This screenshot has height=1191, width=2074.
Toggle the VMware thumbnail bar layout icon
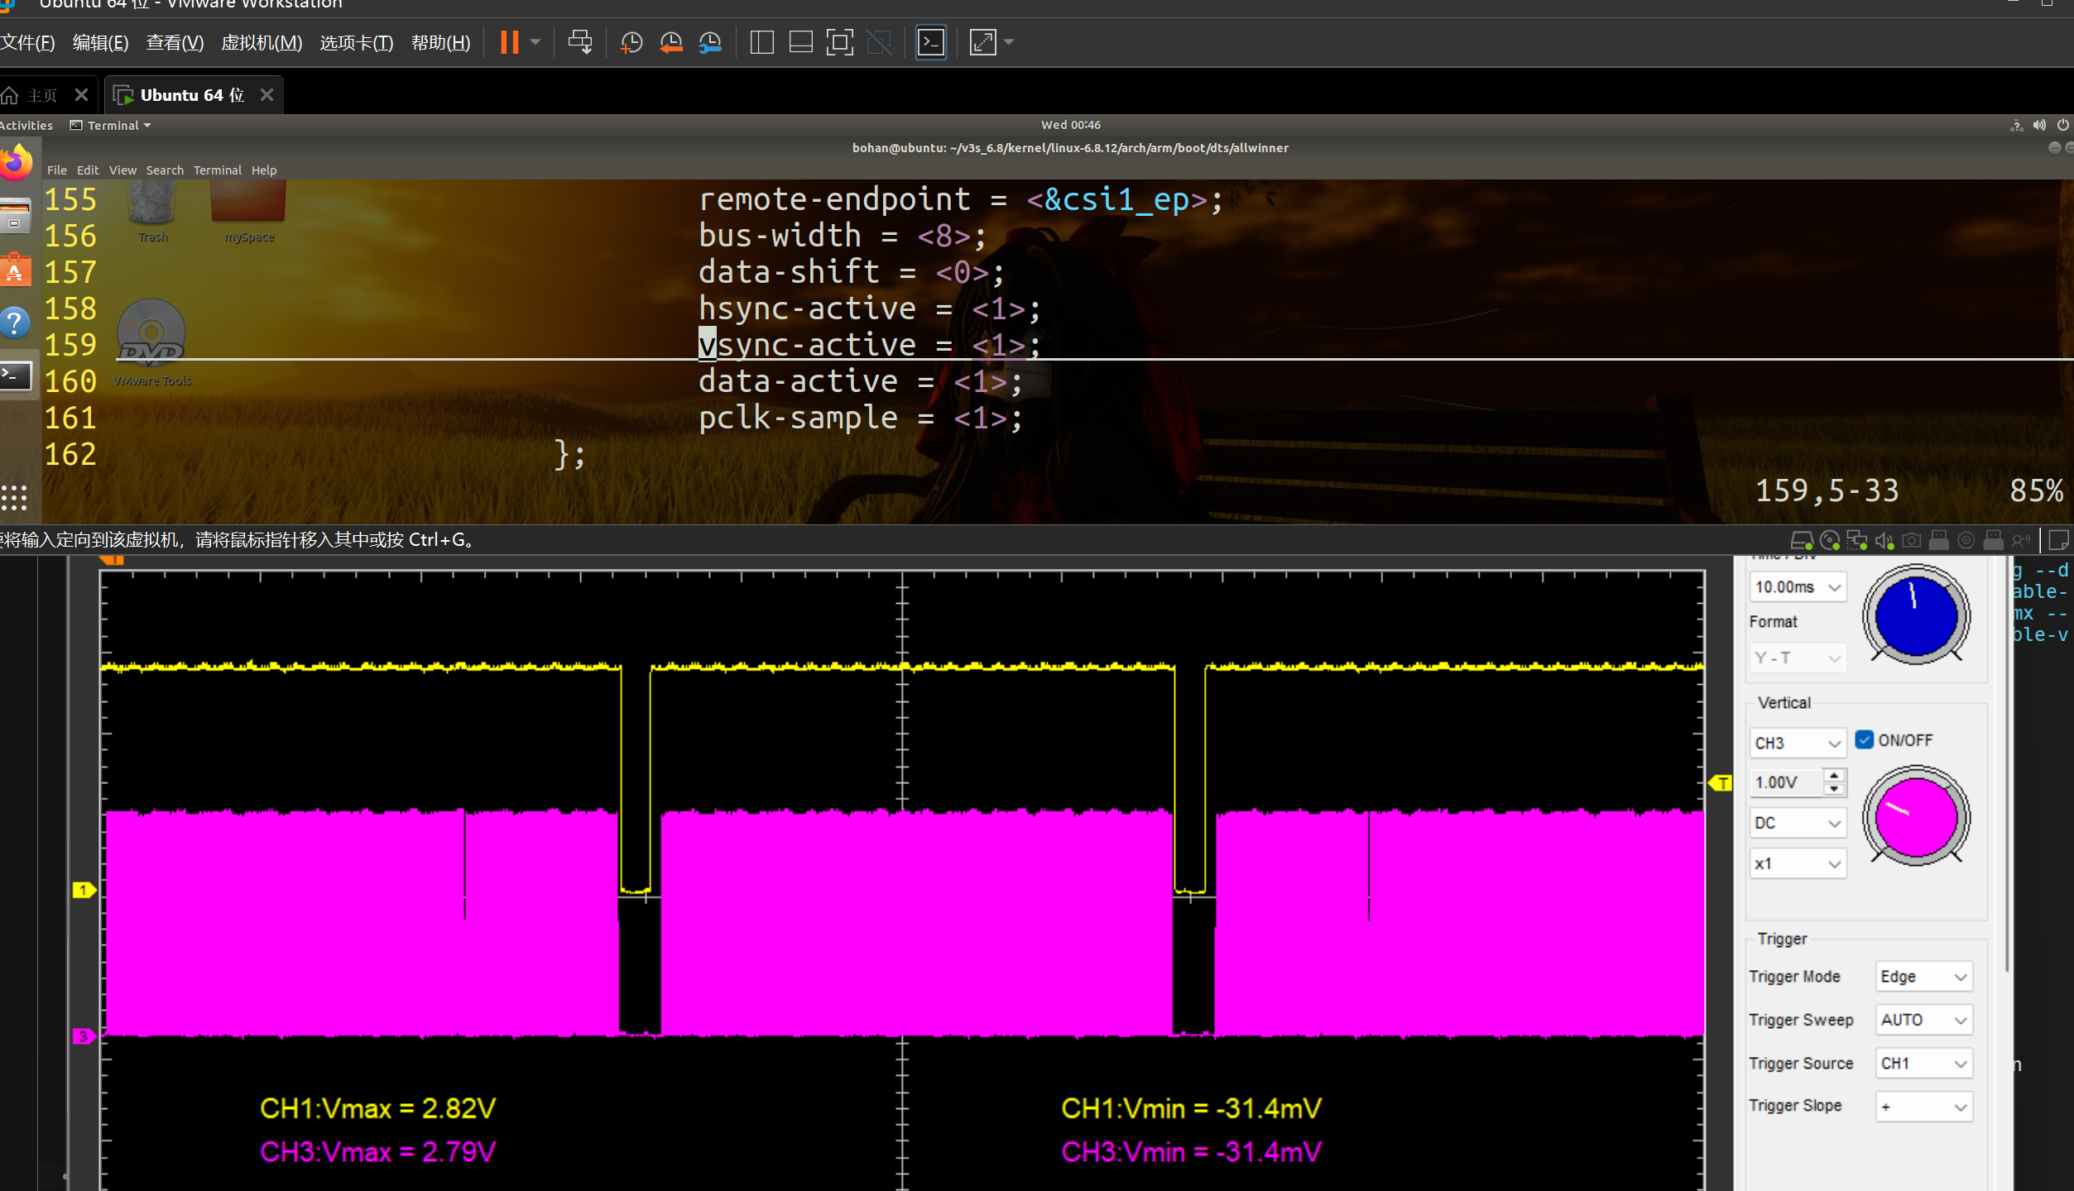(x=800, y=42)
